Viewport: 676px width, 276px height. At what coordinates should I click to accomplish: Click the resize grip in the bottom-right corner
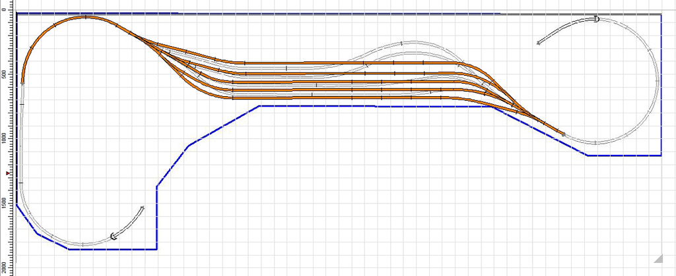pos(658,258)
